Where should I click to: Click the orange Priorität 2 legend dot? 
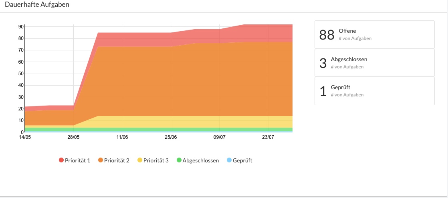(x=101, y=160)
